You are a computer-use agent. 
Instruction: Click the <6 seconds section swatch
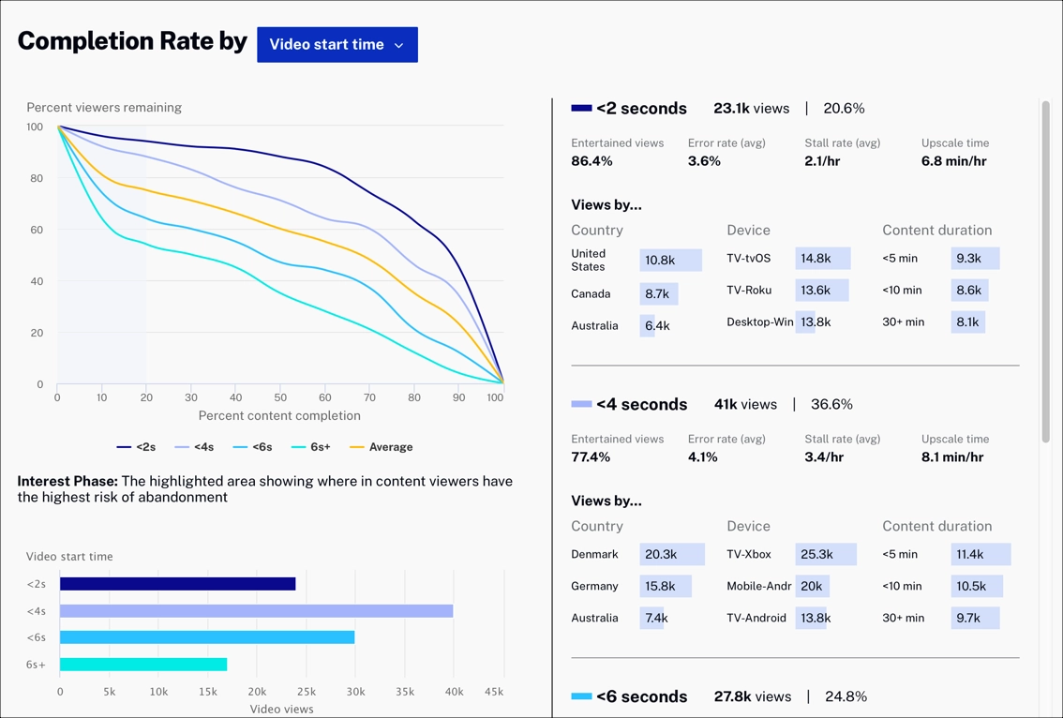[x=581, y=696]
